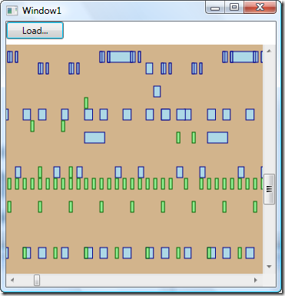Select the long light-blue note at the top right

click(x=244, y=57)
